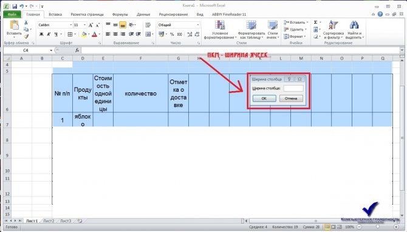Click Удалить in the cells group
Screen dimensions: 407x232
[295, 29]
